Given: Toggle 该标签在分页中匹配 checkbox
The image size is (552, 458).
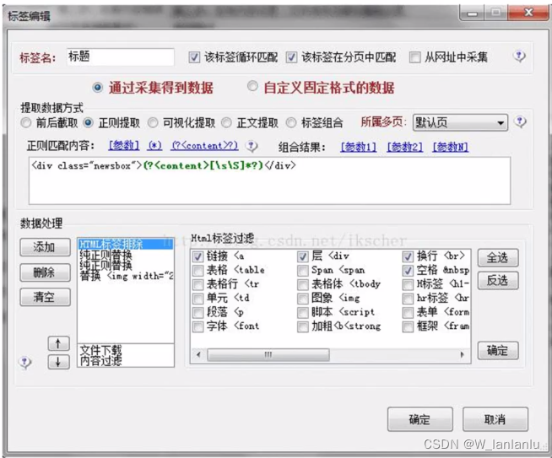Looking at the screenshot, I should (x=291, y=57).
